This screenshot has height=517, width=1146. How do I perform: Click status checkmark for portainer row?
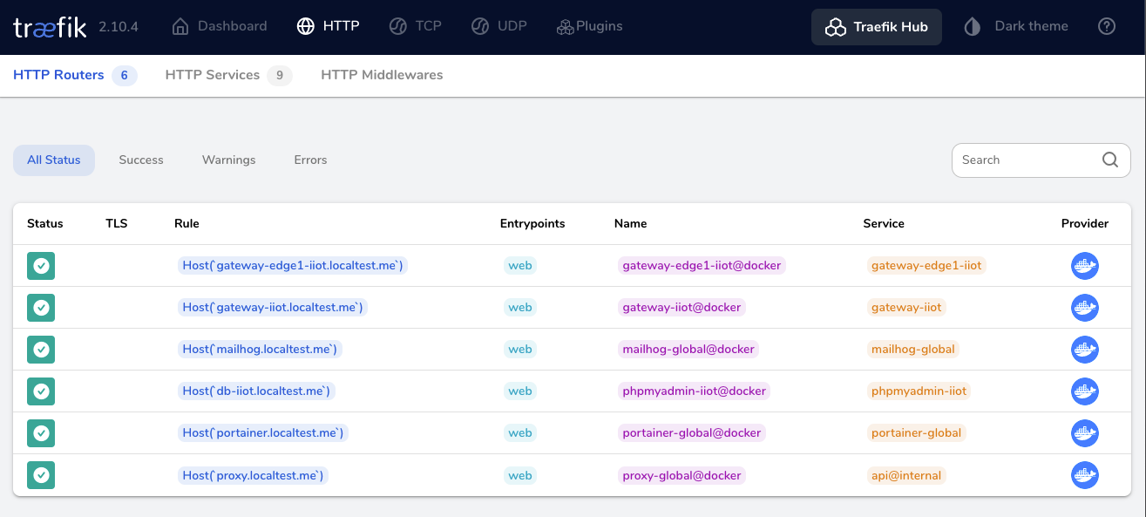[x=41, y=433]
